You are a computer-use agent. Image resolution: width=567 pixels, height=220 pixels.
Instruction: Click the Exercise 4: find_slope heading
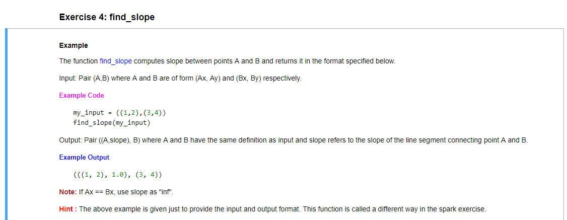(107, 17)
